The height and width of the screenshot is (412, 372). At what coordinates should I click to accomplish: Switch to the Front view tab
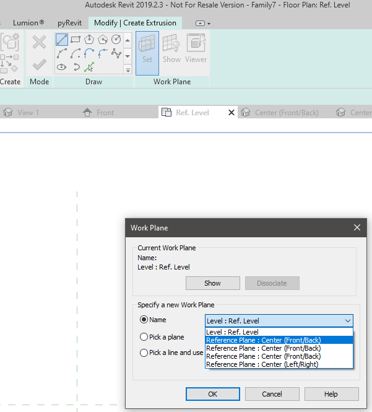coord(105,113)
